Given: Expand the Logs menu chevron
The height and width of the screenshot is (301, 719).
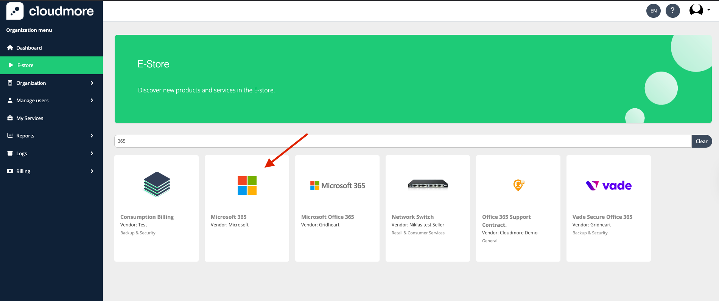Looking at the screenshot, I should pos(92,153).
